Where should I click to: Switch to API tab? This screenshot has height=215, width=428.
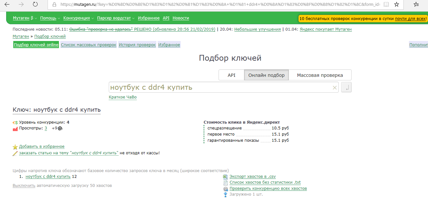tap(231, 75)
